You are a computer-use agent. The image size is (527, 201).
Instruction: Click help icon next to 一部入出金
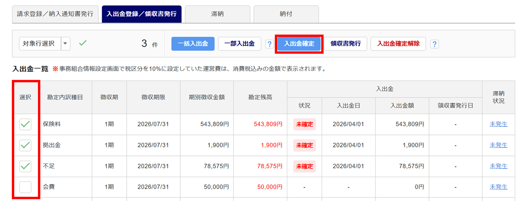[x=269, y=44]
